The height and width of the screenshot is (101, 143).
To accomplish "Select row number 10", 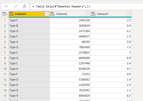I will coord(5,69).
